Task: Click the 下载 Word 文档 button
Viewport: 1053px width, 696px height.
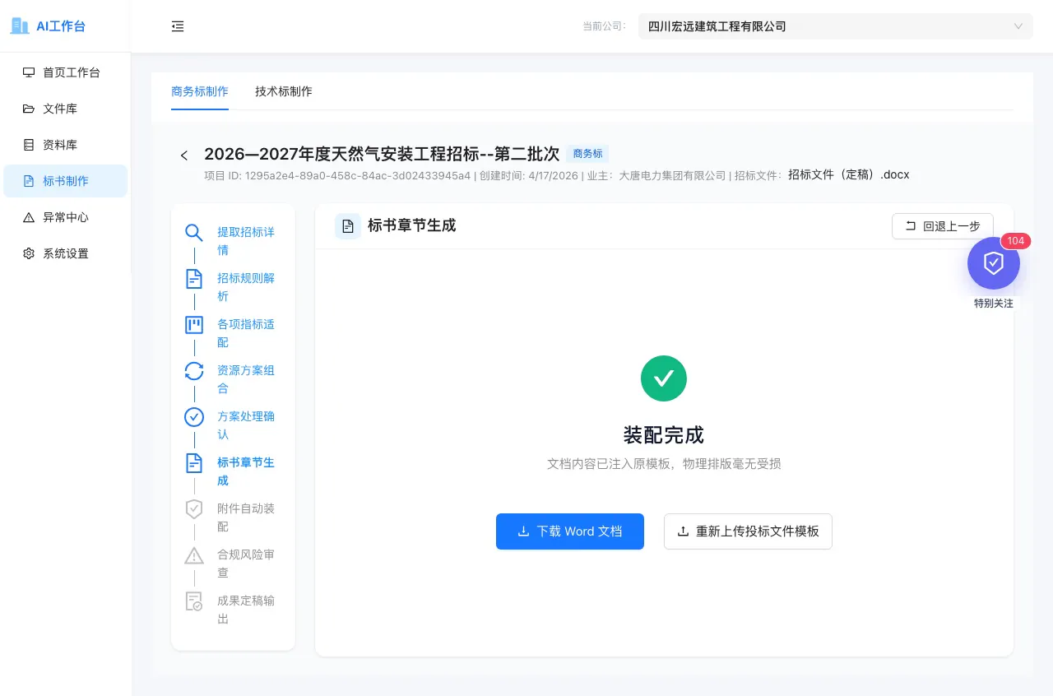Action: (x=570, y=531)
